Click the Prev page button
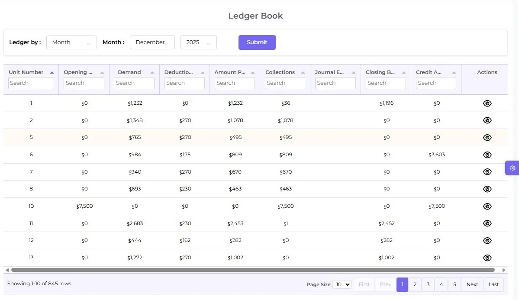 386,284
